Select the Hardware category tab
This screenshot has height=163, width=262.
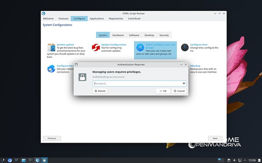(118, 35)
